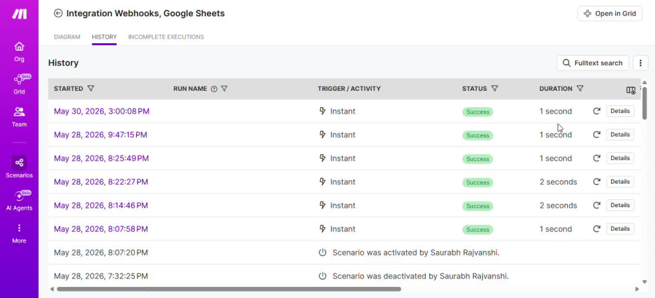This screenshot has width=655, height=298.
Task: Open the Grid beta section
Action: 19,84
